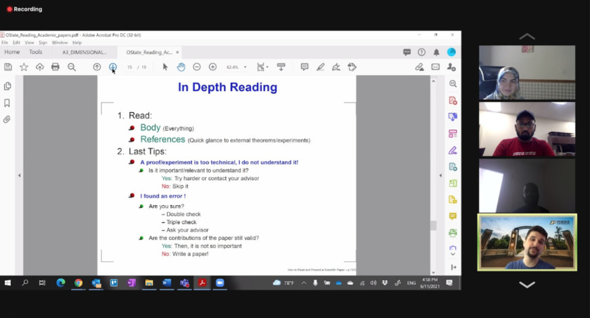This screenshot has height=318, width=590.
Task: Expand the fit page options dropdown
Action: tap(268, 68)
